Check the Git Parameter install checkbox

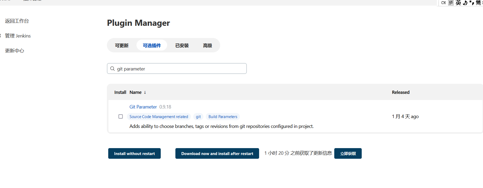tap(120, 116)
